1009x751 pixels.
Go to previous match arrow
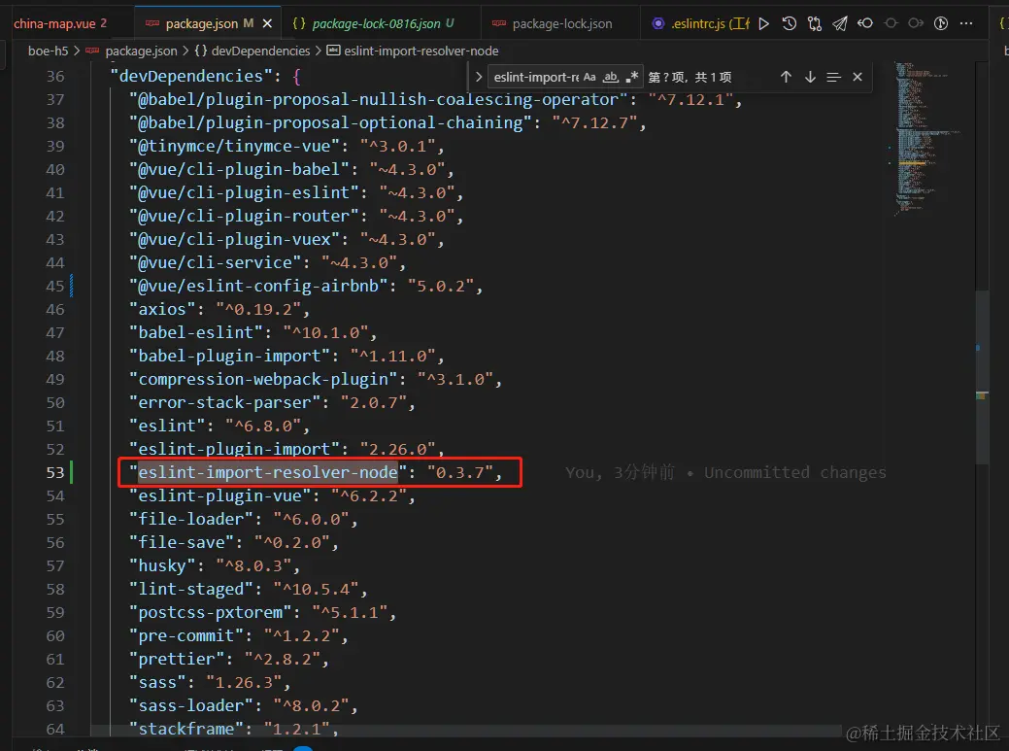[786, 77]
